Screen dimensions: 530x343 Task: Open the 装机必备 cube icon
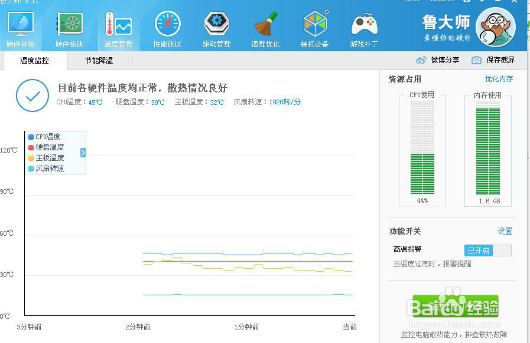coord(315,29)
